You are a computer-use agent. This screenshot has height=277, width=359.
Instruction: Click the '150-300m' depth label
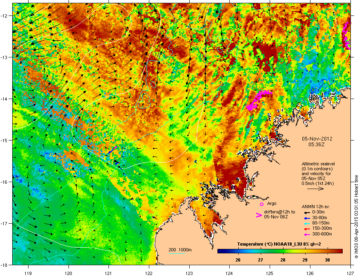(x=322, y=228)
